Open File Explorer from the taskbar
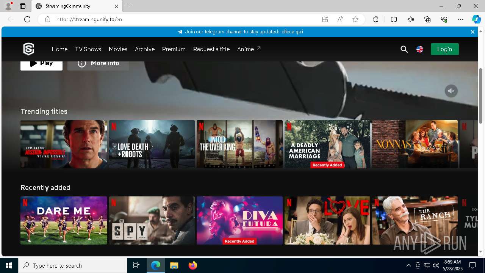Viewport: 485px width, 273px height. pyautogui.click(x=174, y=265)
